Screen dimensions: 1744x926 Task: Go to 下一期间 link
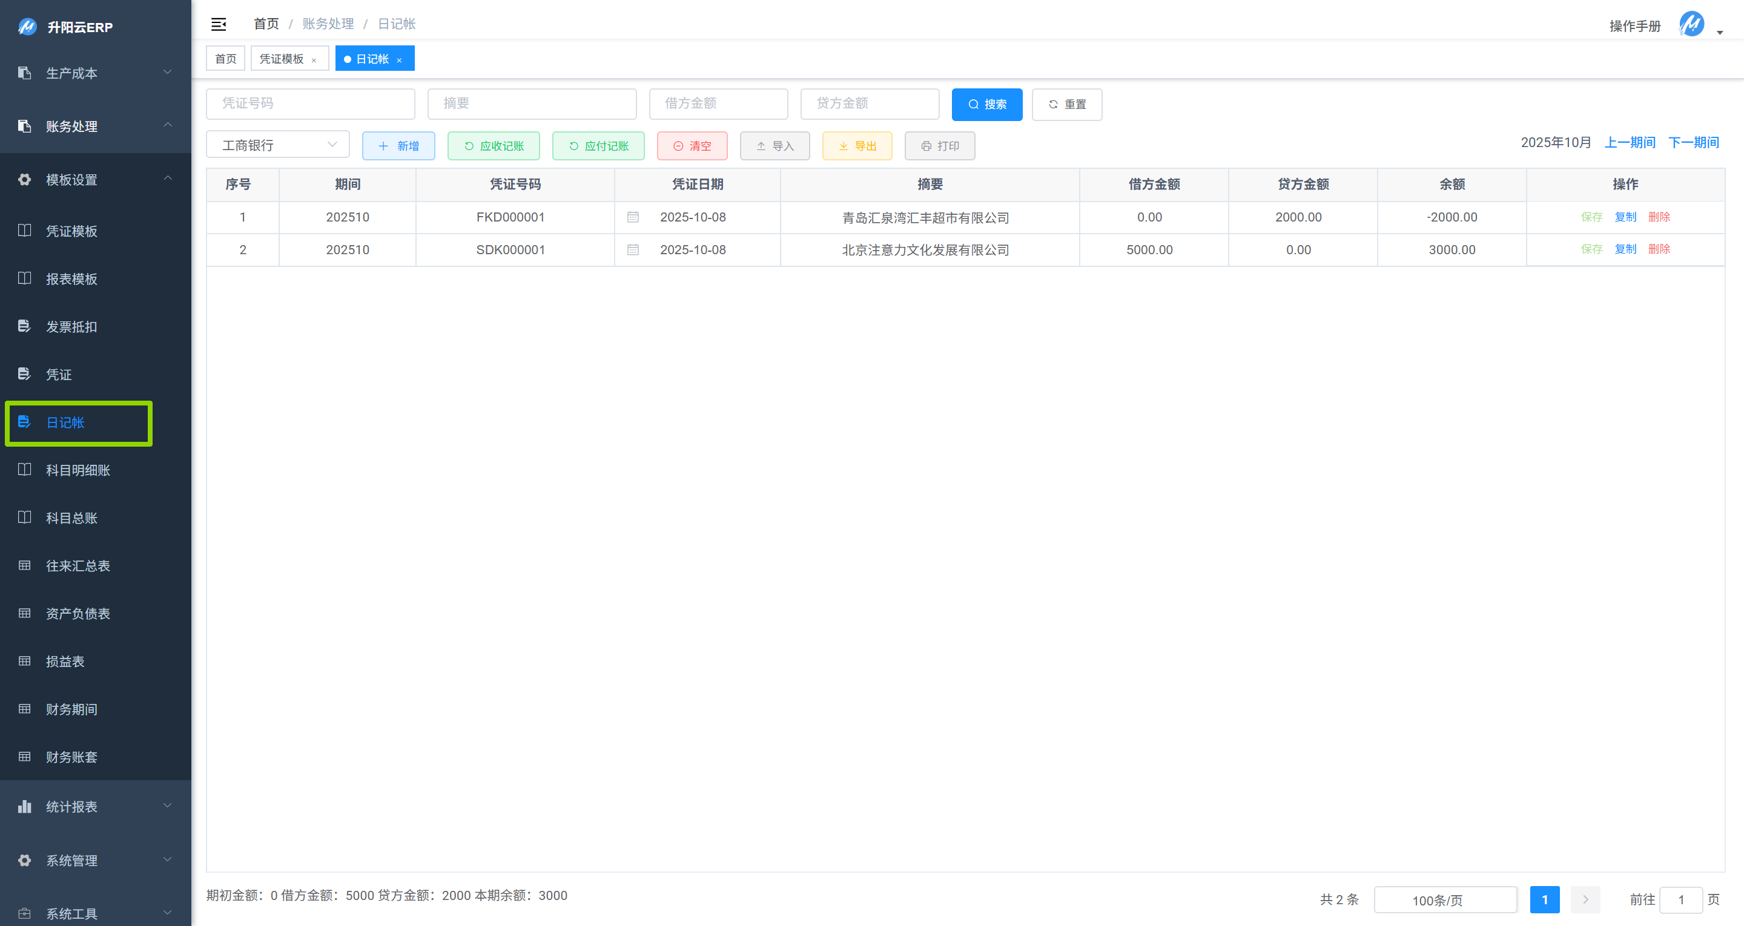(x=1694, y=142)
